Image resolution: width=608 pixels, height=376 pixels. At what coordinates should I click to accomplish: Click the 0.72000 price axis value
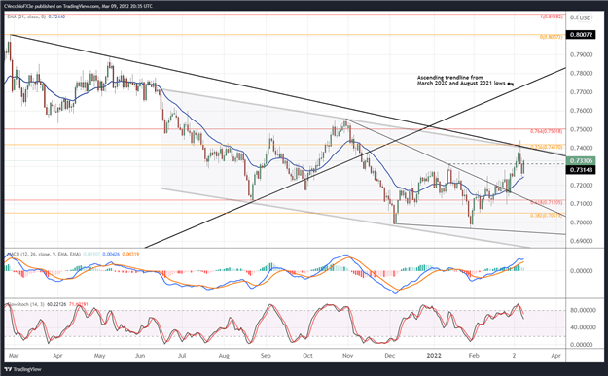(581, 186)
